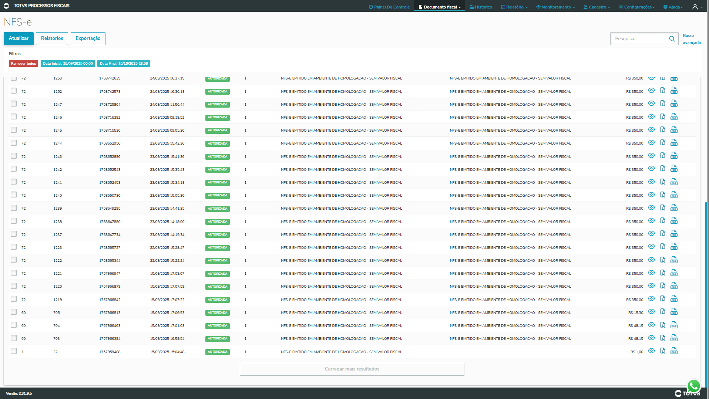Tick the checkbox for invoice 1240
709x399 pixels.
[x=14, y=195]
